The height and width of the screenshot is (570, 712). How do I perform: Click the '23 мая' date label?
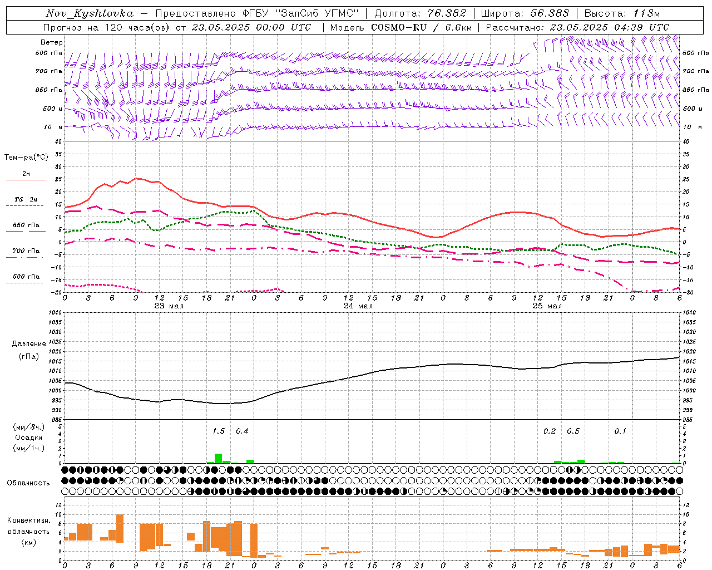tap(169, 306)
